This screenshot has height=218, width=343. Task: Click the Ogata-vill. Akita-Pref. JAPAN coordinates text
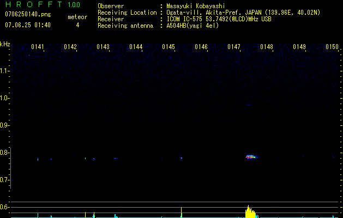[x=243, y=13]
